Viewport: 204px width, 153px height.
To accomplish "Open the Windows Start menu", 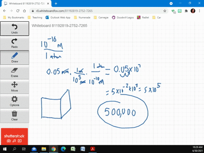I will (5, 149).
